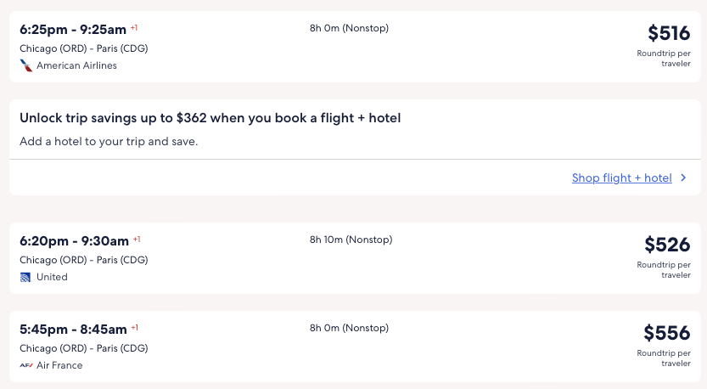Click the Air France logo icon

pyautogui.click(x=25, y=365)
